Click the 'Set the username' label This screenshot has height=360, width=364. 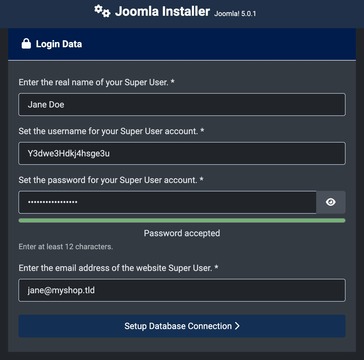click(x=108, y=131)
